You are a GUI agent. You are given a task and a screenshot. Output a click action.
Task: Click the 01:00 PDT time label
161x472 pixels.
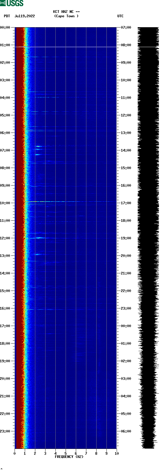pyautogui.click(x=5, y=45)
